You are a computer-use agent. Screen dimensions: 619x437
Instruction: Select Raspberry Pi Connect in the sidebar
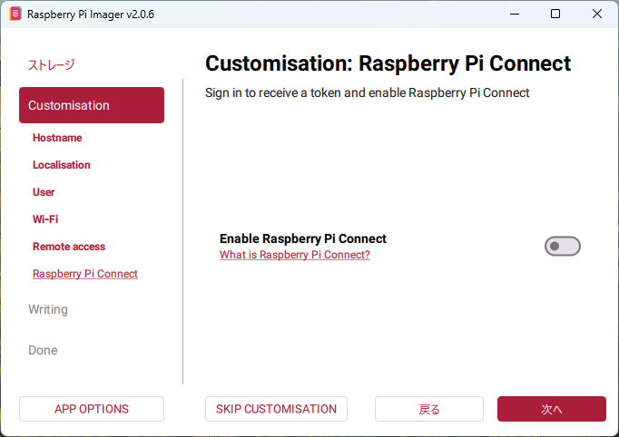point(85,274)
